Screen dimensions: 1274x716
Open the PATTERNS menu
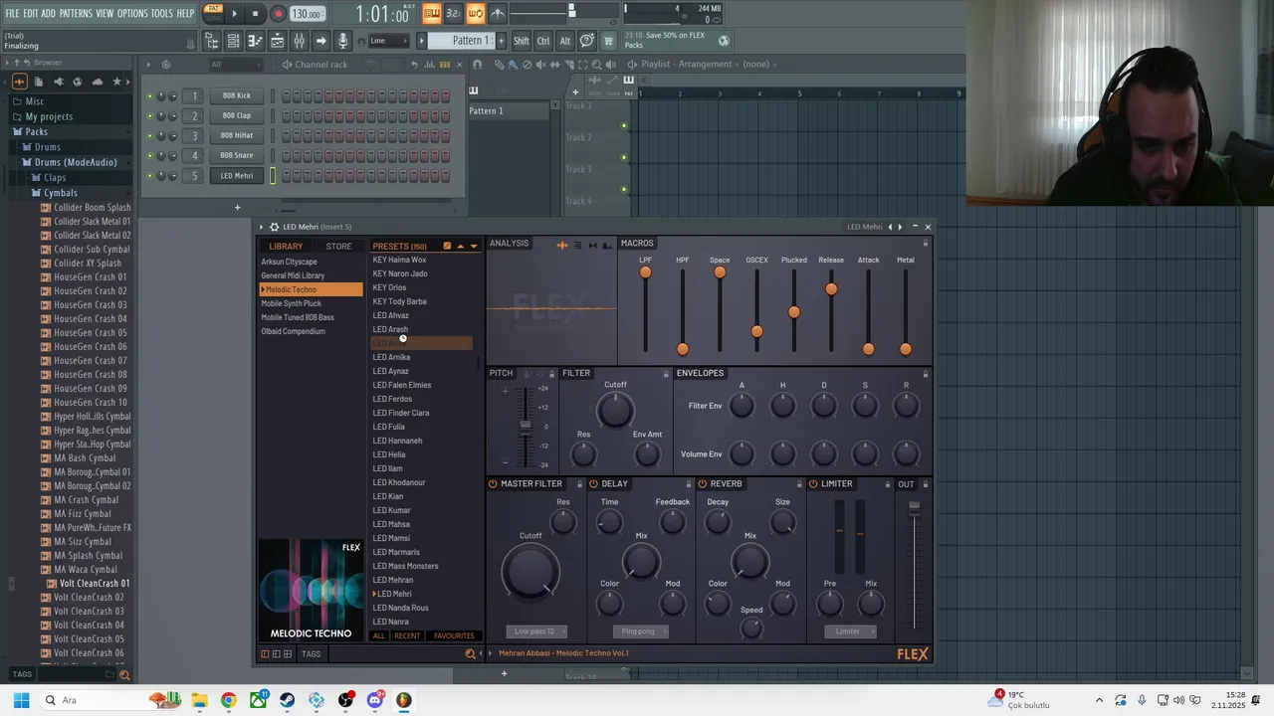pos(76,14)
